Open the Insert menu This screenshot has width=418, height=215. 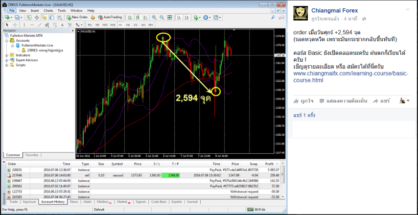(35, 11)
